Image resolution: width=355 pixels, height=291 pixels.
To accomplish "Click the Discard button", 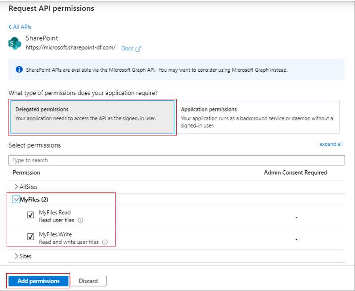I will [x=88, y=281].
